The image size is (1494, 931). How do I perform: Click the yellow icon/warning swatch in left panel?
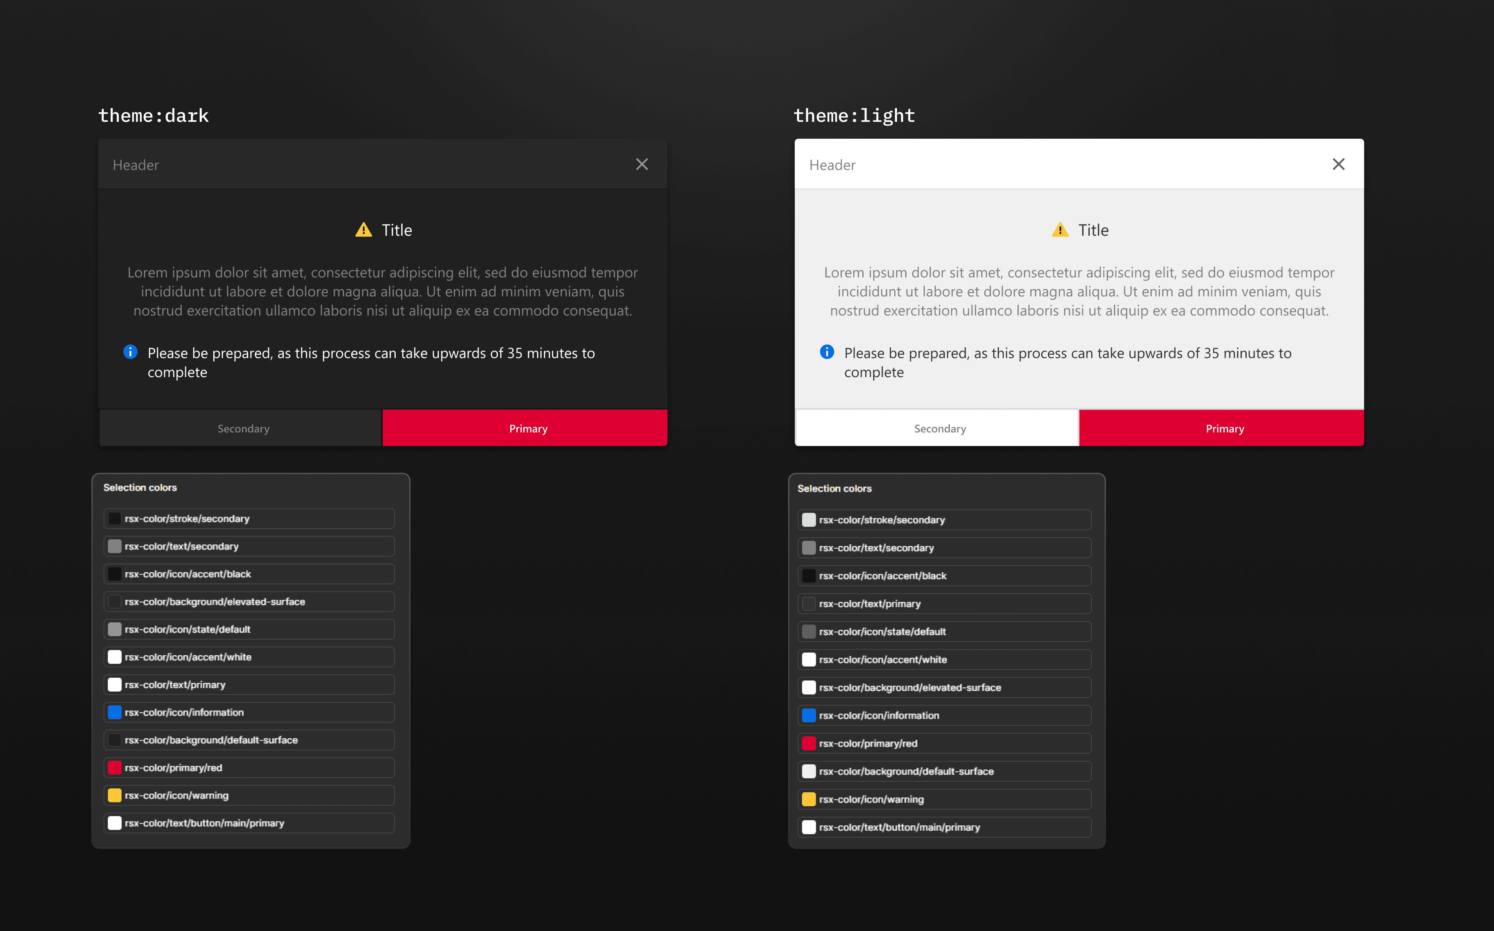pyautogui.click(x=115, y=795)
